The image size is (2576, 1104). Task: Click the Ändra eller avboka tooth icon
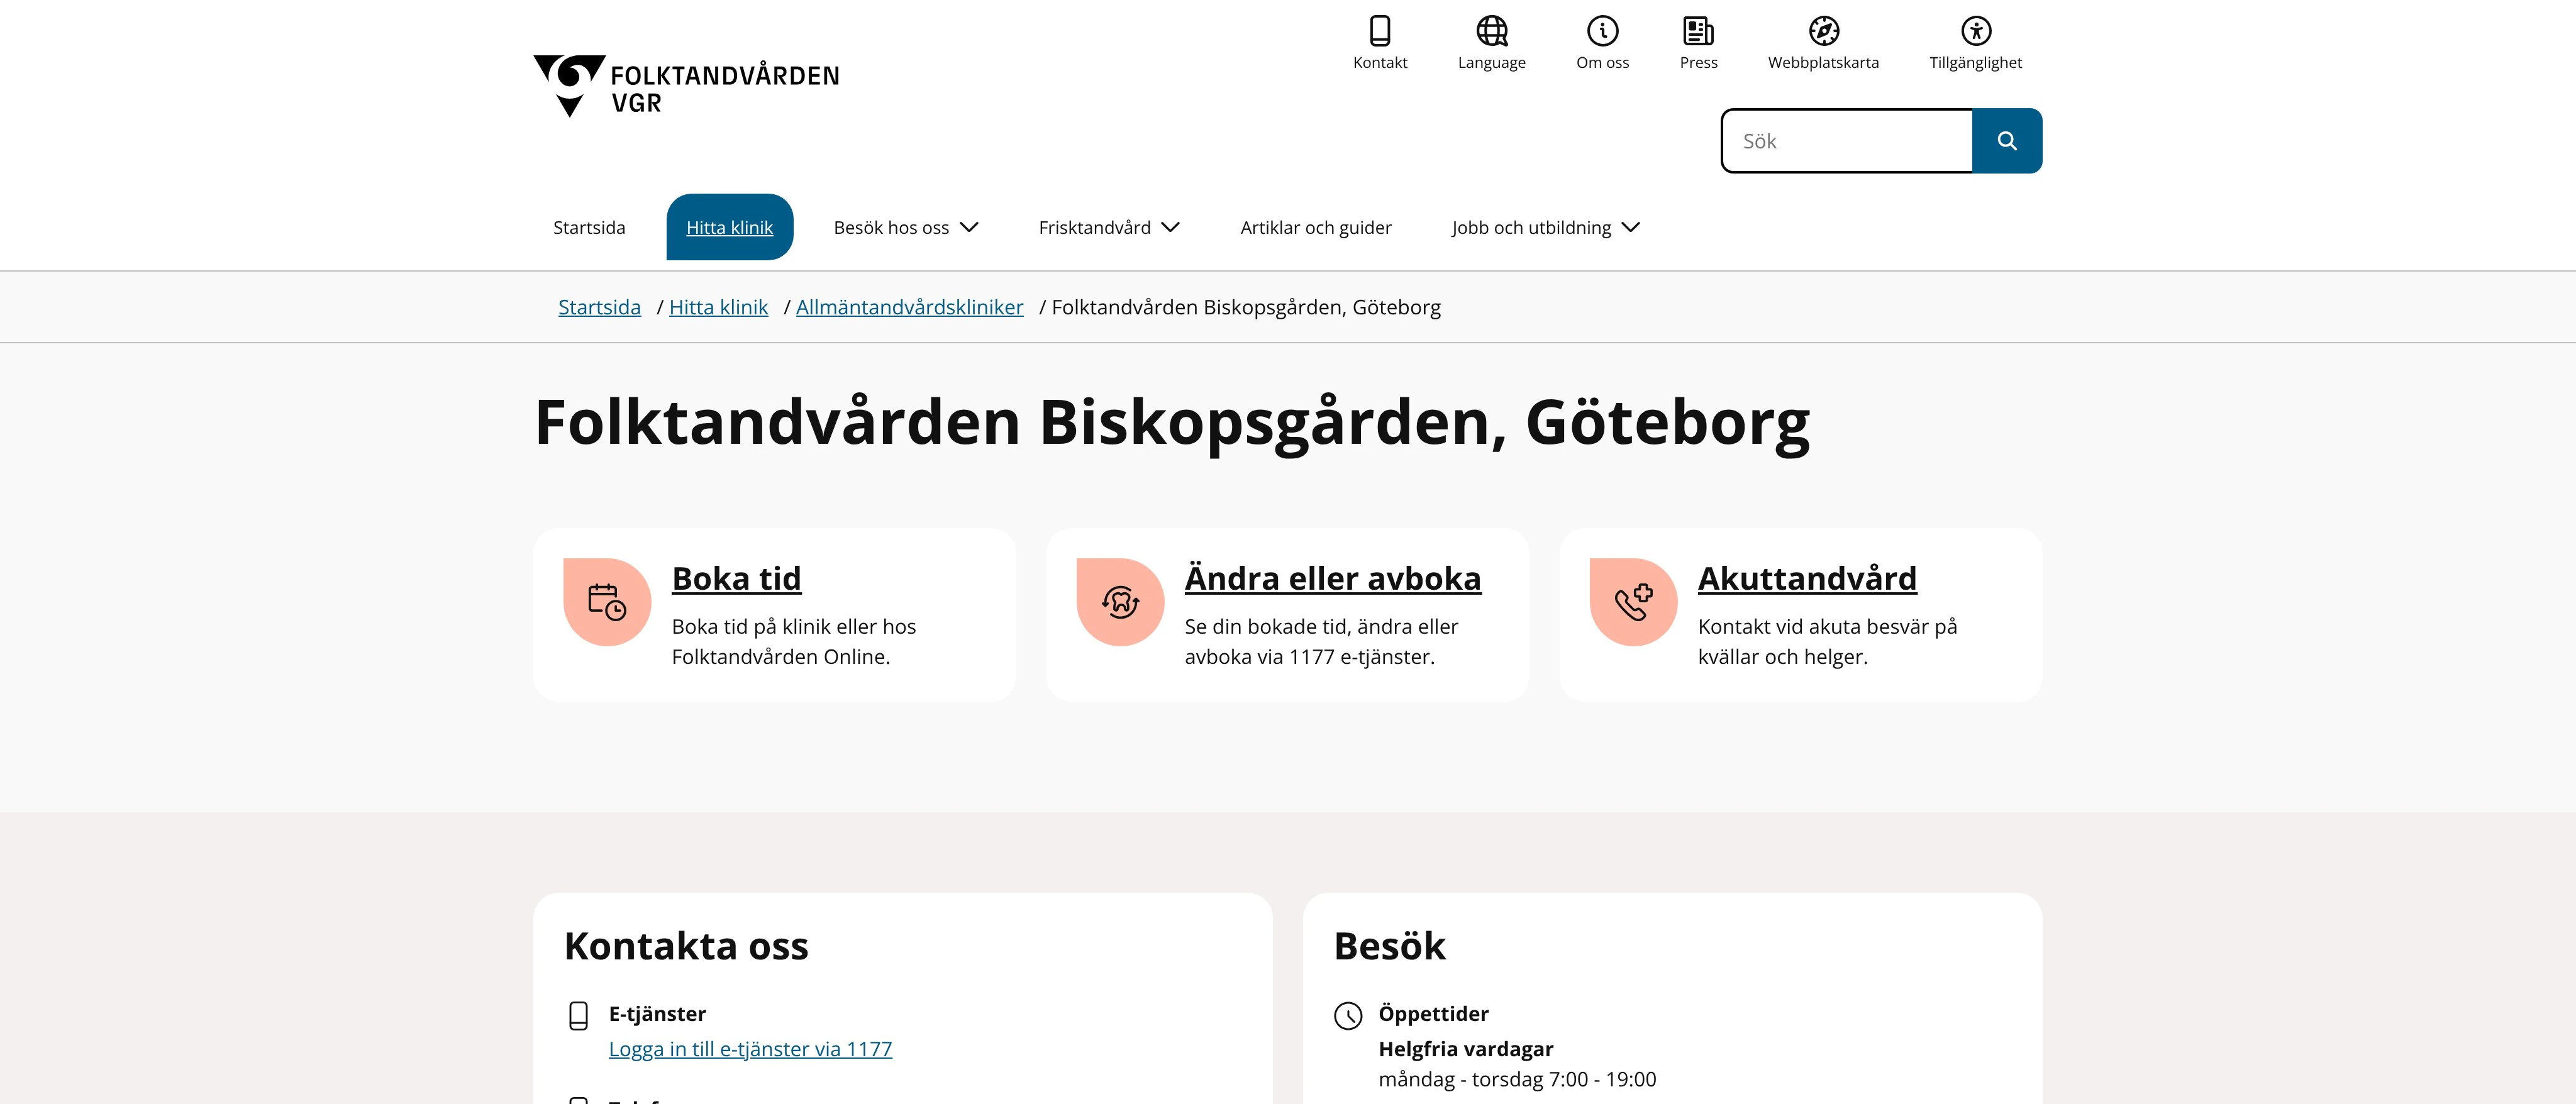(x=1120, y=602)
